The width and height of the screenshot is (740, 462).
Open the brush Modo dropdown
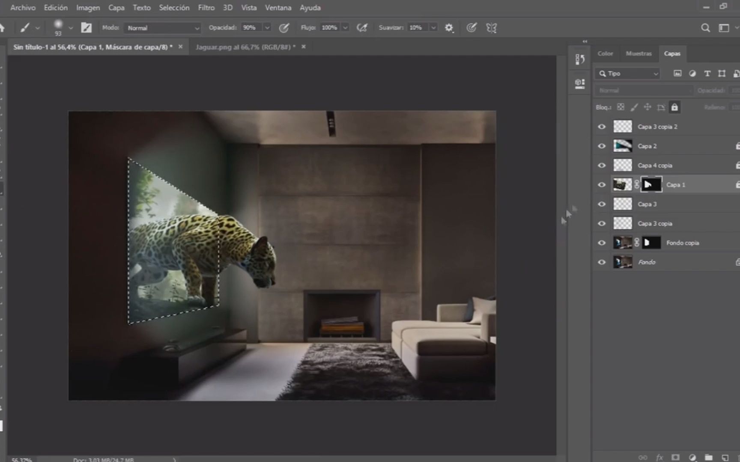click(x=163, y=28)
